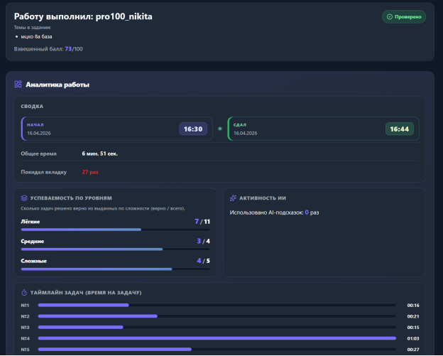Image resolution: width=443 pixels, height=356 pixels.
Task: Select the 16:30 start time badge
Action: point(193,129)
